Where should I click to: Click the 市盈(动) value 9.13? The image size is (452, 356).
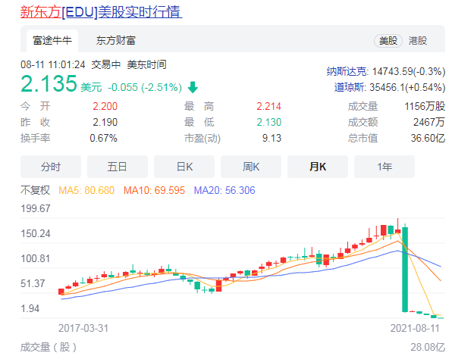[272, 138]
